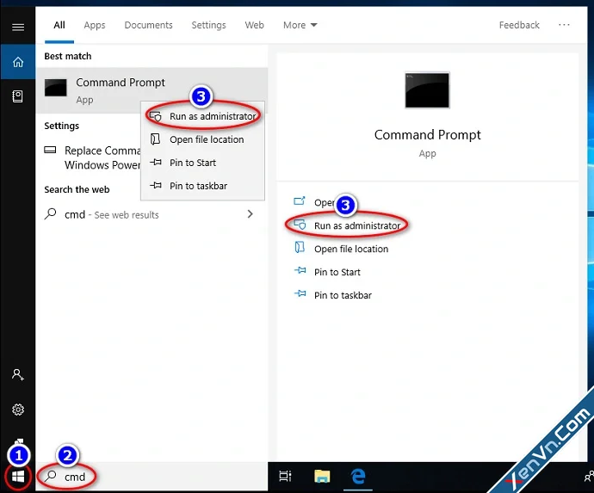
Task: Select Command Prompt best match result
Action: coord(152,90)
